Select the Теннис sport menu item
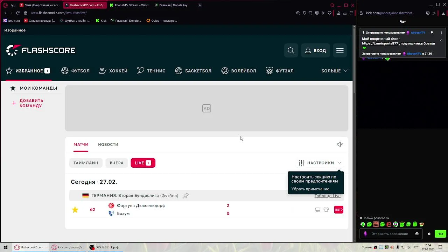448x252 pixels. click(x=151, y=71)
